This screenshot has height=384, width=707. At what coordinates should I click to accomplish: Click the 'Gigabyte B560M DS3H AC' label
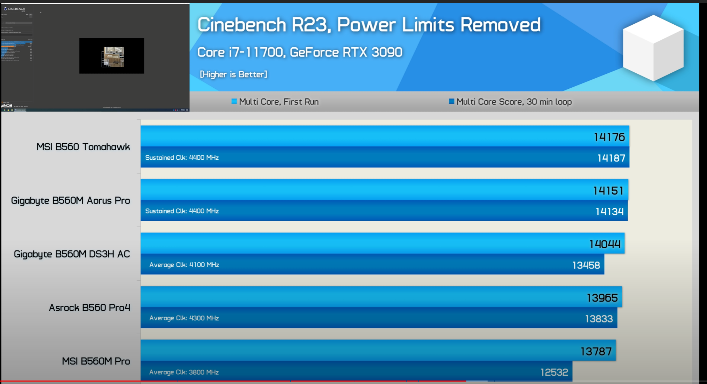coord(72,254)
